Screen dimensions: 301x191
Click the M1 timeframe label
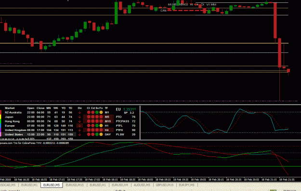(x=107, y=112)
